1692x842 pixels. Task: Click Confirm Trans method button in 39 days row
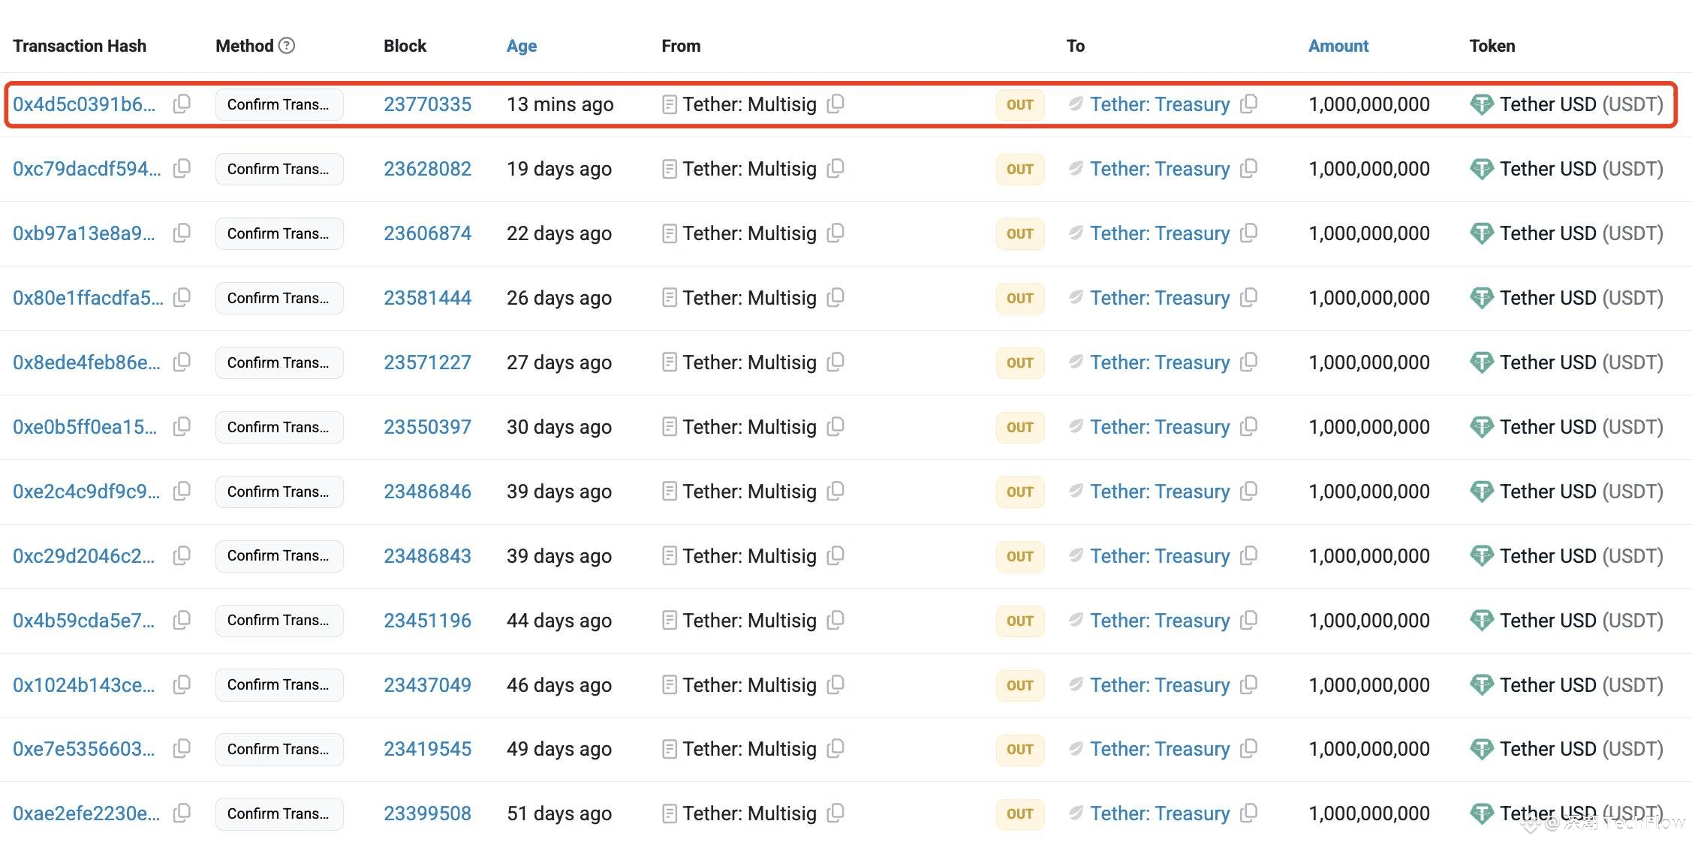coord(278,492)
